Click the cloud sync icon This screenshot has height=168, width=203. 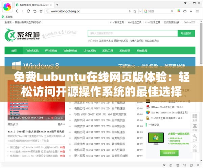(x=185, y=11)
